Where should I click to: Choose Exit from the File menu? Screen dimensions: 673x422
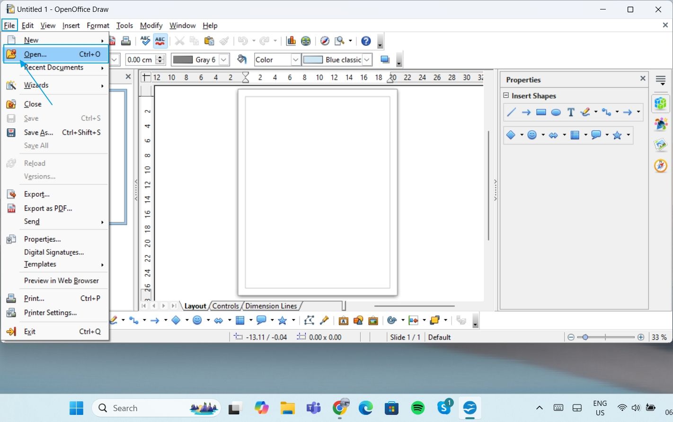pos(56,332)
